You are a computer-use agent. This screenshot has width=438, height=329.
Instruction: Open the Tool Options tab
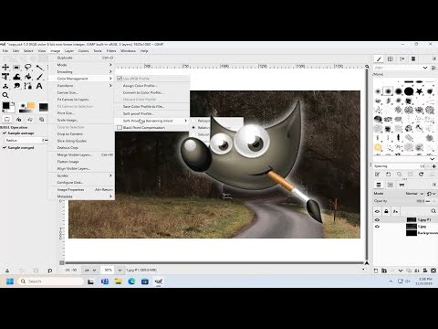(7, 119)
